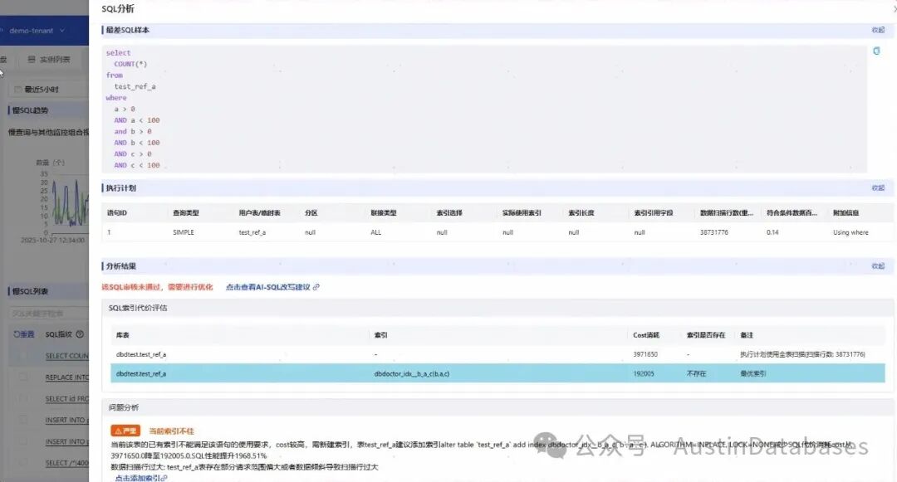This screenshot has height=482, width=897.
Task: Collapse the 最差SQL样本 section
Action: 878,30
